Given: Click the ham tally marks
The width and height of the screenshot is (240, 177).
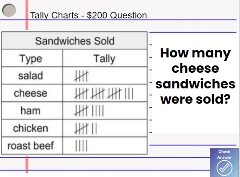Looking at the screenshot, I should pyautogui.click(x=89, y=111).
